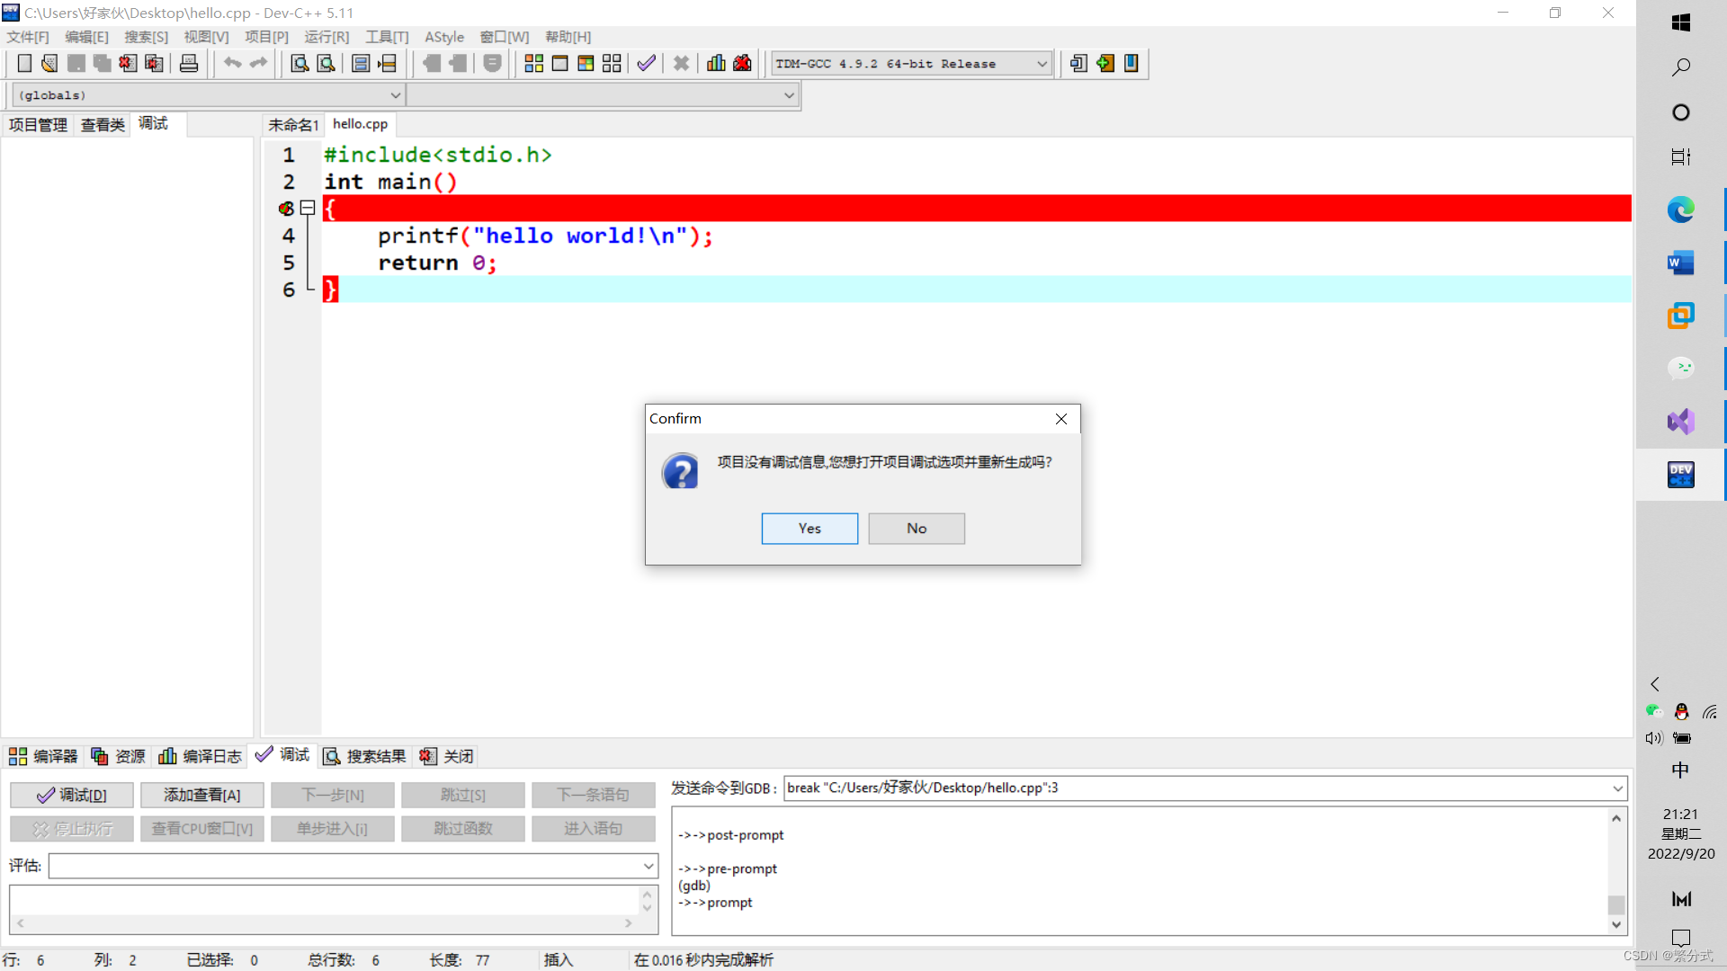Viewport: 1727px width, 971px height.
Task: Click the New file toolbar icon
Action: pyautogui.click(x=24, y=63)
